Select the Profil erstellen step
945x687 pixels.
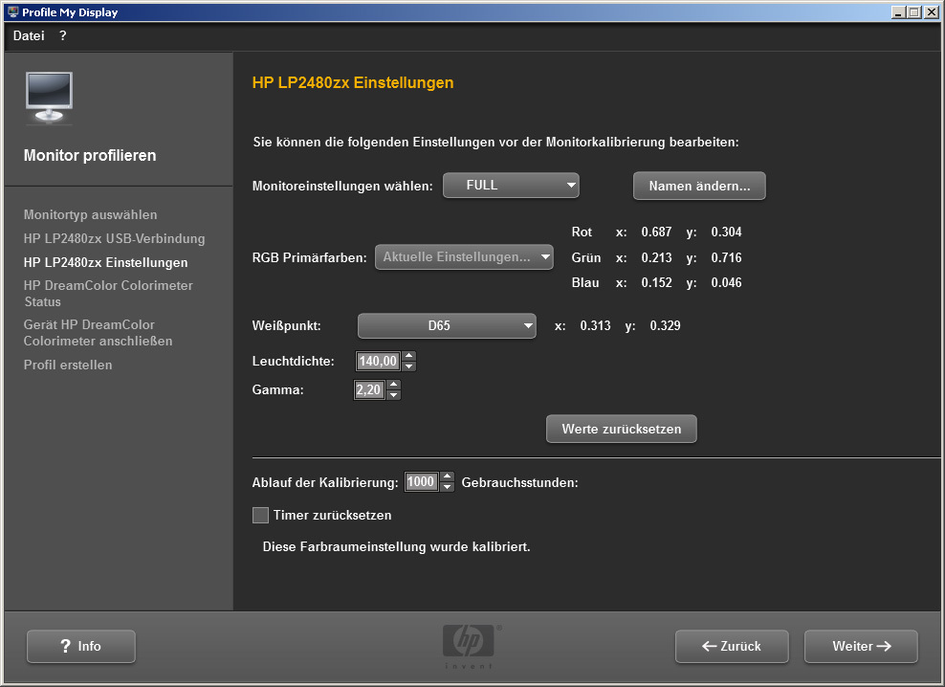click(x=68, y=365)
